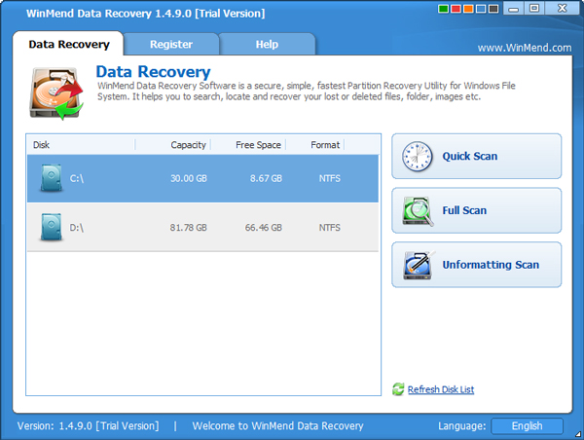The image size is (584, 440).
Task: Click the 8.67 GB free space value
Action: click(x=266, y=178)
